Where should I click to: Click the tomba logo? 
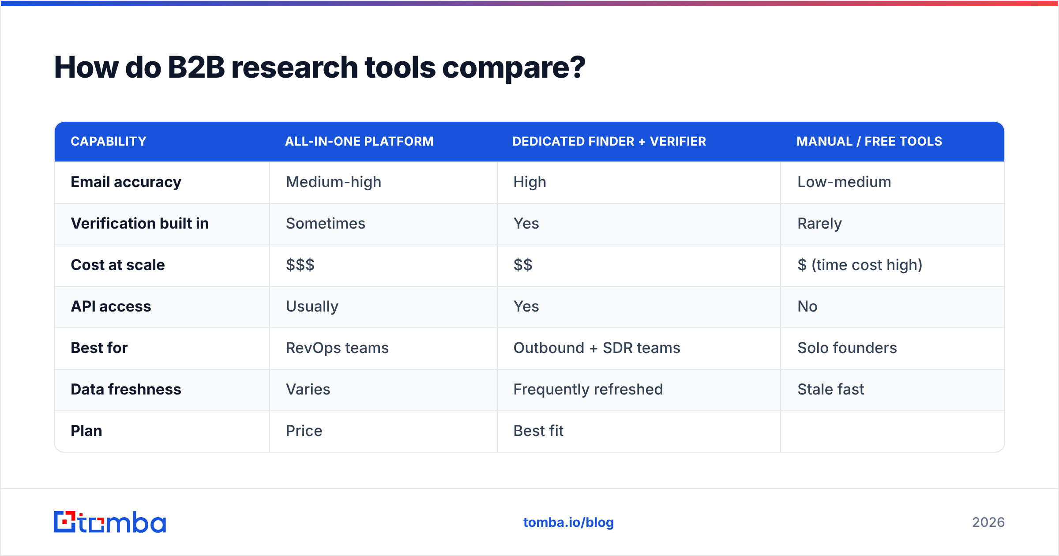(x=110, y=522)
